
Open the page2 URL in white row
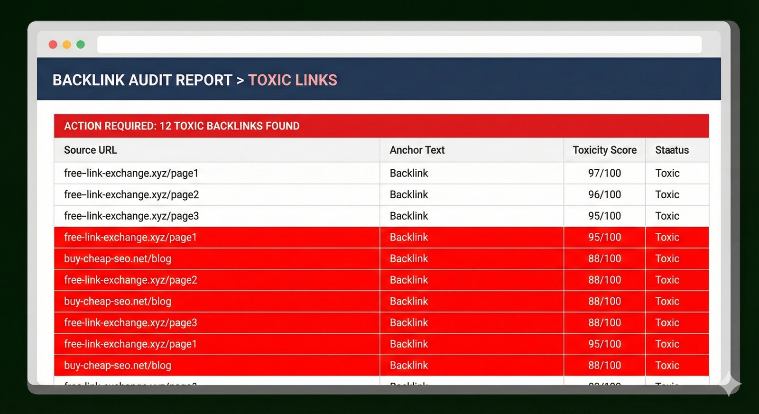click(131, 195)
